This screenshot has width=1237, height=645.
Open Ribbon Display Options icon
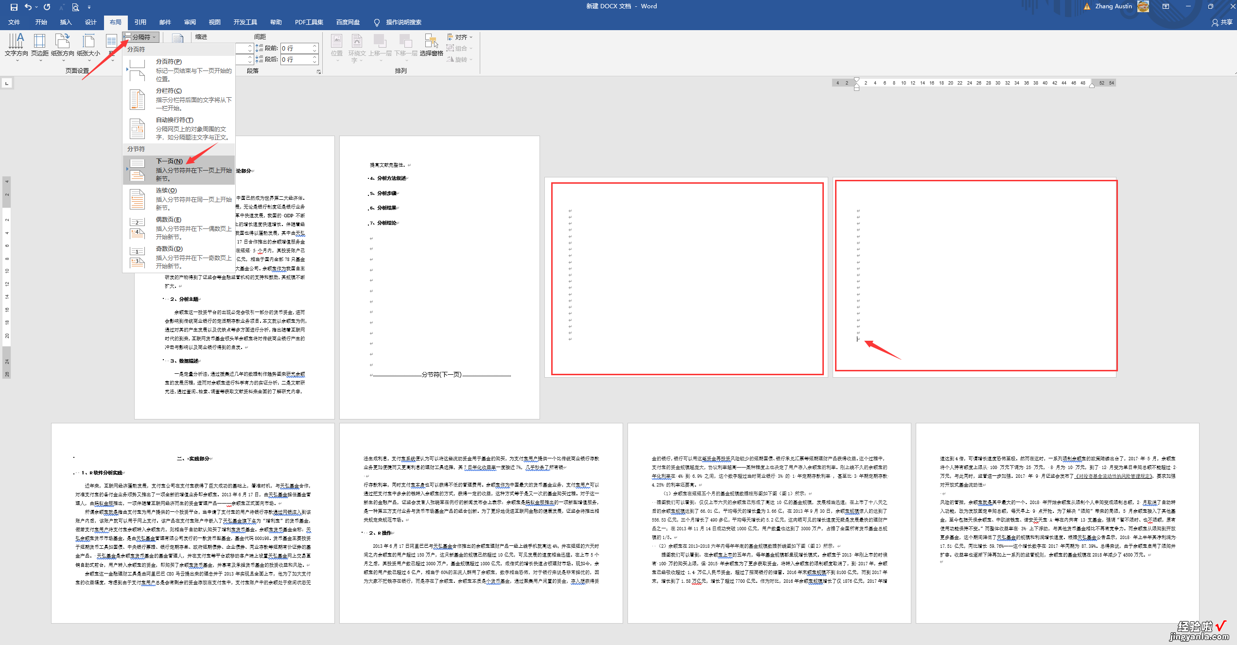[x=1166, y=7]
